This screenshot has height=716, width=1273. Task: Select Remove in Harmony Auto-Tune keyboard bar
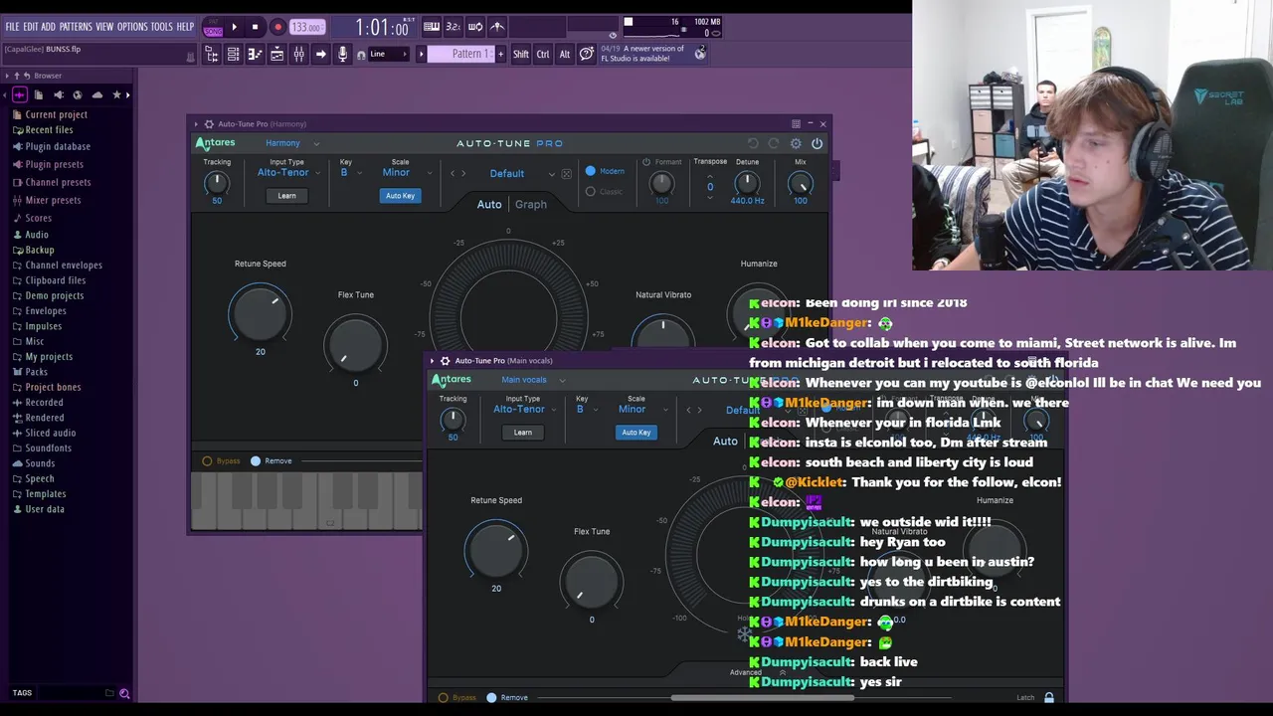tap(256, 460)
